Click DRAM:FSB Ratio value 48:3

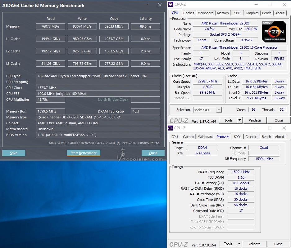click(x=145, y=111)
